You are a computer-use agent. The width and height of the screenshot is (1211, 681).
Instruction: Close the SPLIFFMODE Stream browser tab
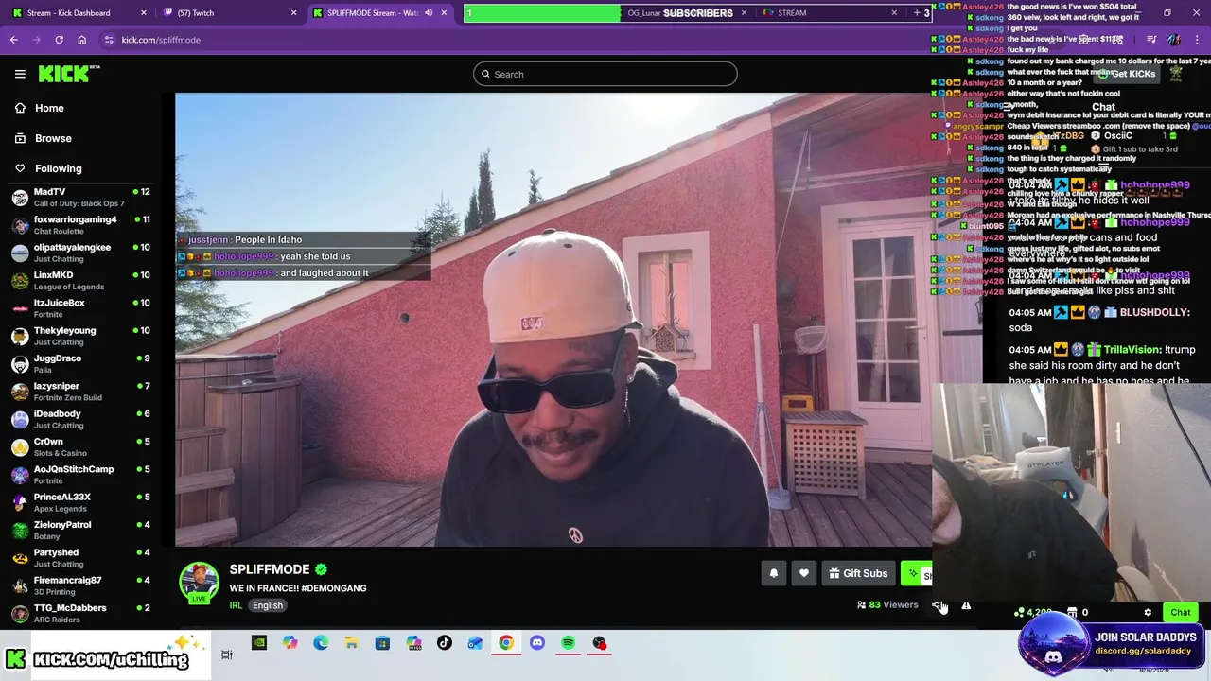(444, 13)
